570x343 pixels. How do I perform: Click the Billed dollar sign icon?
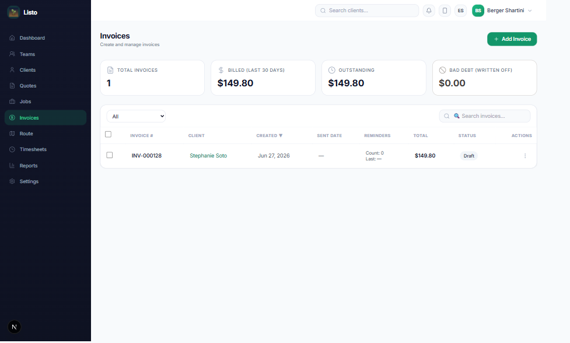(x=221, y=70)
